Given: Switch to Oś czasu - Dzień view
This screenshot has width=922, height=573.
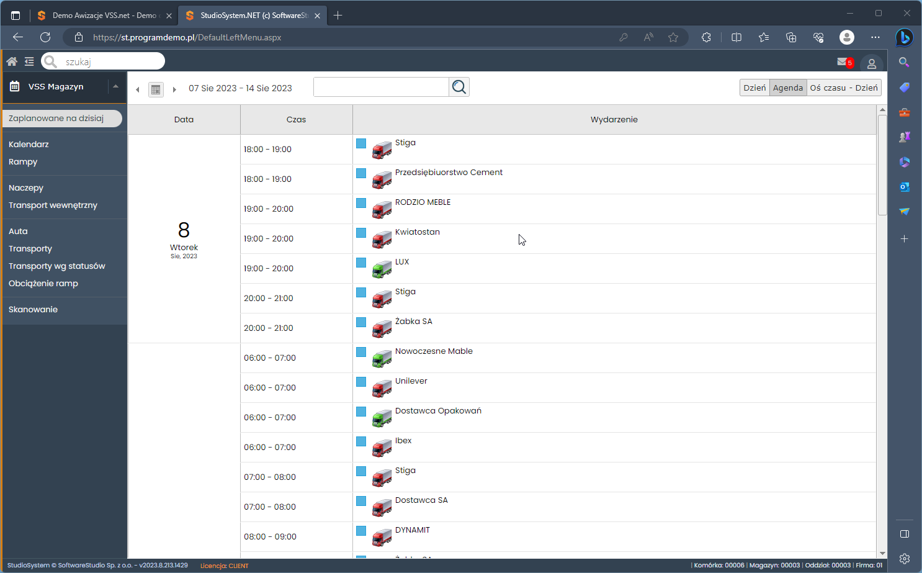Looking at the screenshot, I should point(843,88).
